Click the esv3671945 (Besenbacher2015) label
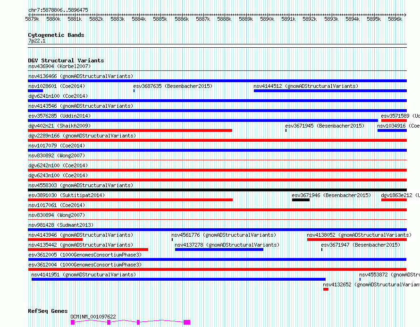 [x=325, y=126]
